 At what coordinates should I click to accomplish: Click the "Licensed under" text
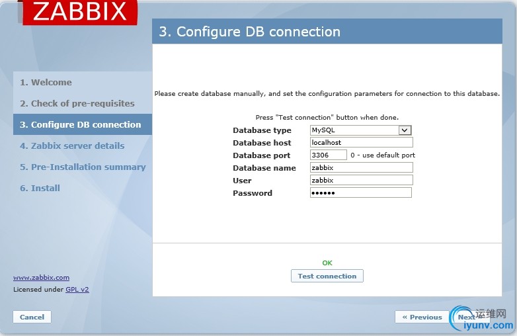point(38,290)
